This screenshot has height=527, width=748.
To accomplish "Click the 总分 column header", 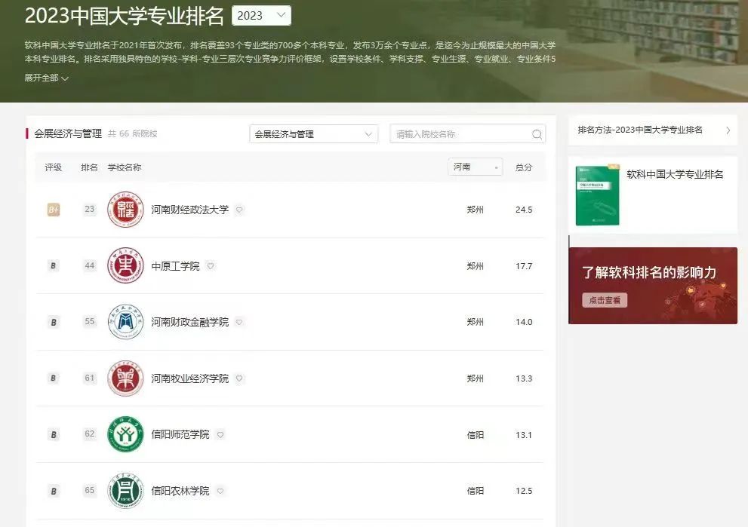I will point(523,167).
